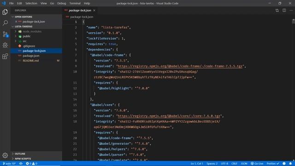The image size is (295, 166).
Task: Click package-lock.json in the breadcrumb
Action: click(x=82, y=17)
